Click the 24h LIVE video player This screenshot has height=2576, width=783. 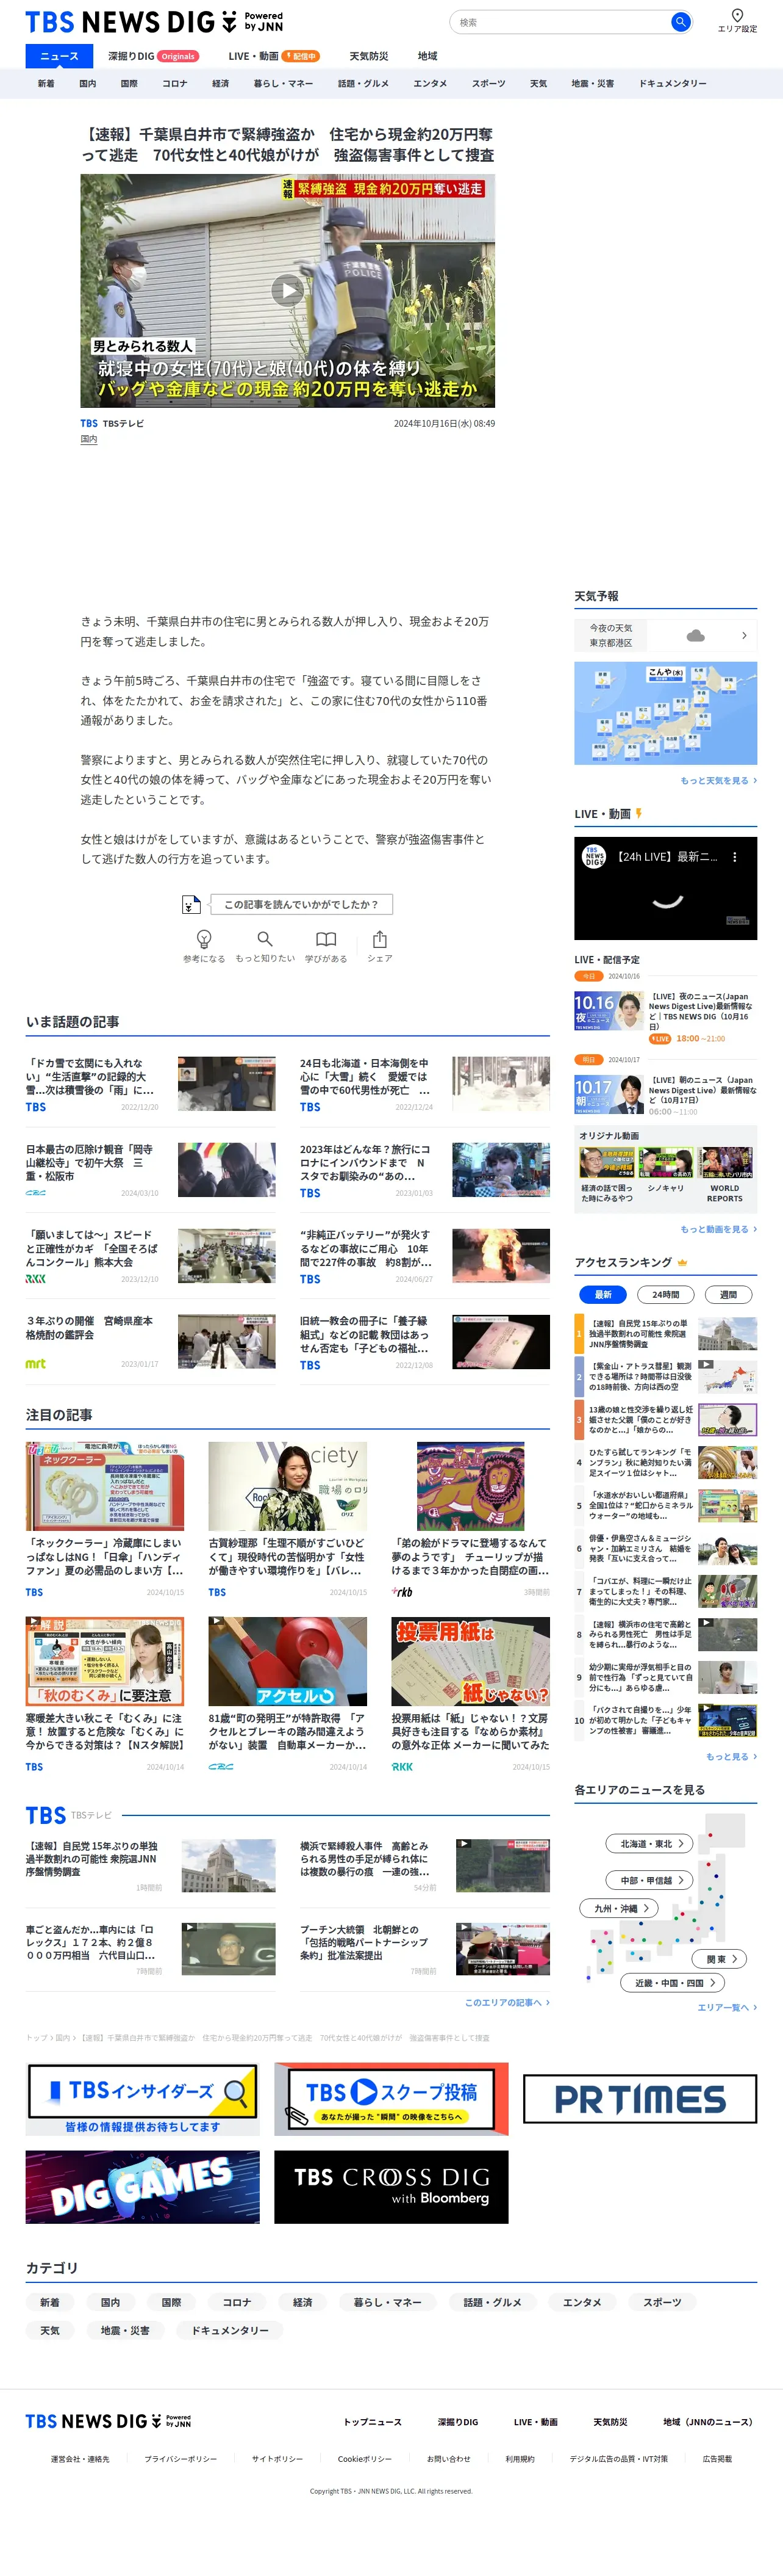(665, 888)
